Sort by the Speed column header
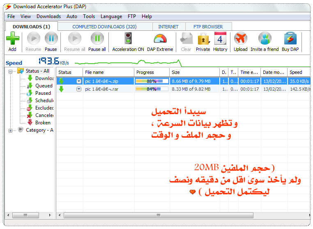 (299, 72)
